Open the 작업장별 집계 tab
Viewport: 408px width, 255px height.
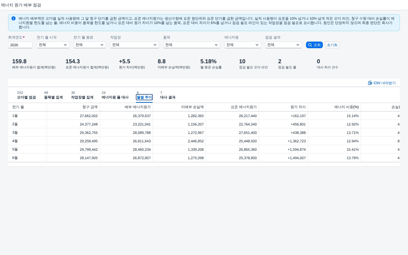point(82,95)
